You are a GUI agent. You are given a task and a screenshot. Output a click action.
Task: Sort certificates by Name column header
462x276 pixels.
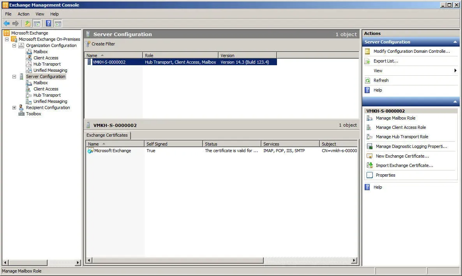115,144
